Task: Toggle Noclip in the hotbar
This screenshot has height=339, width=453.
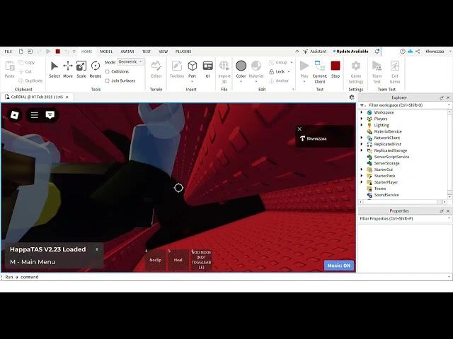Action: 156,260
